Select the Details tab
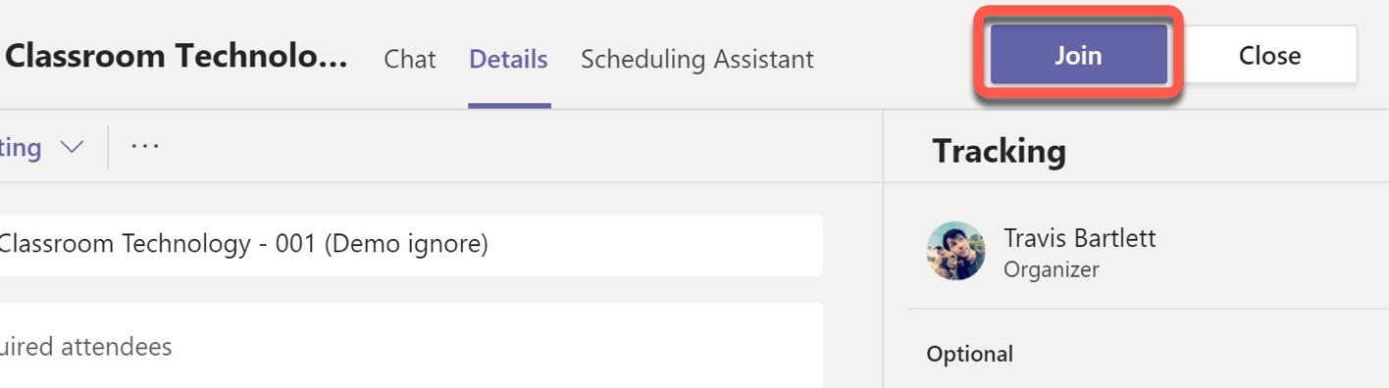Screen dimensions: 1389x388 (508, 59)
